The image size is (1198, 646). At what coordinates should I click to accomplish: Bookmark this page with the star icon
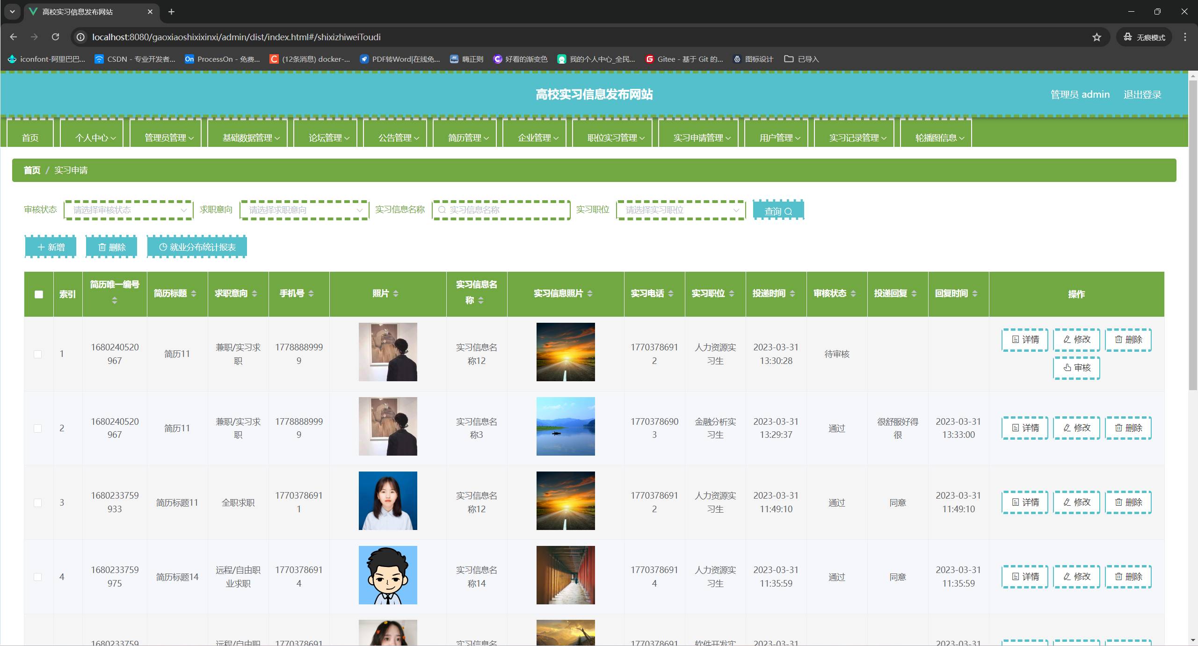tap(1096, 37)
